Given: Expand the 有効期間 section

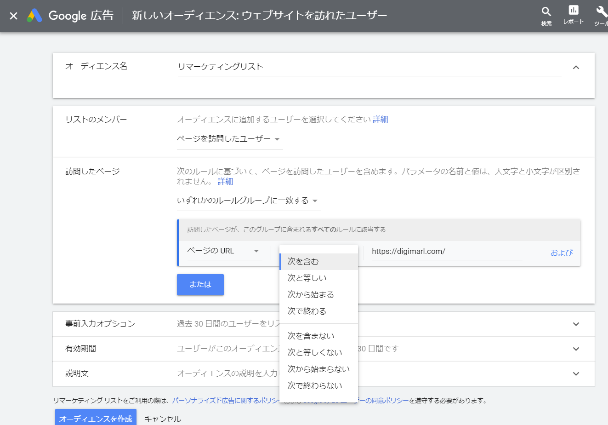Looking at the screenshot, I should point(324,349).
